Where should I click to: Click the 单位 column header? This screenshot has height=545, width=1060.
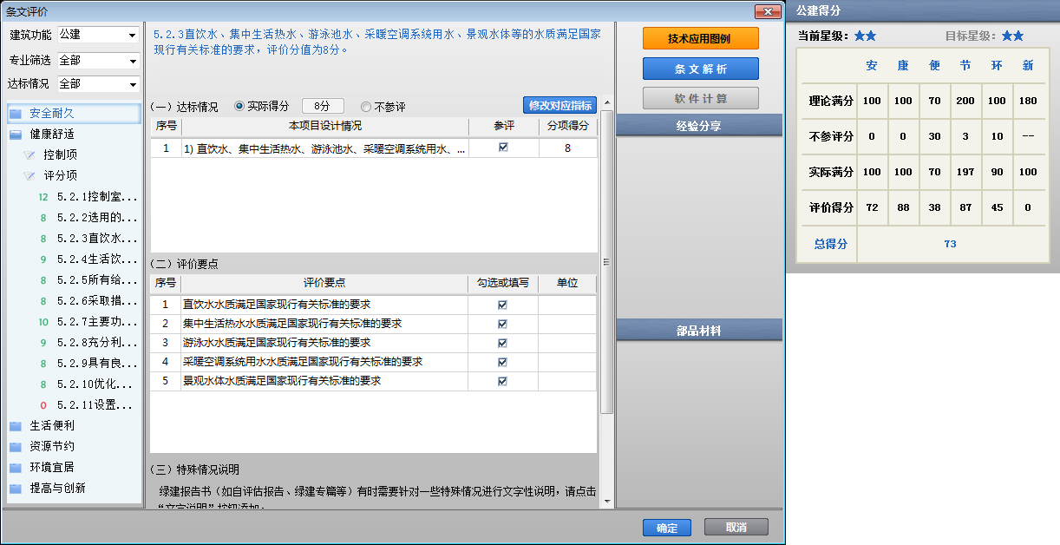point(567,284)
